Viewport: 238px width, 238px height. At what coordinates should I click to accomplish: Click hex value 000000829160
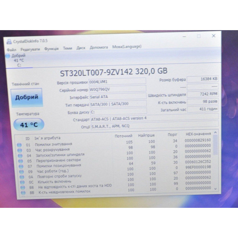198,140
